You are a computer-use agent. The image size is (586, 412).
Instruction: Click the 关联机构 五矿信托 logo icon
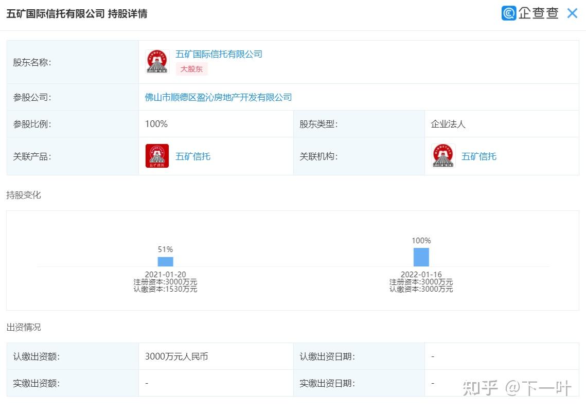point(443,156)
